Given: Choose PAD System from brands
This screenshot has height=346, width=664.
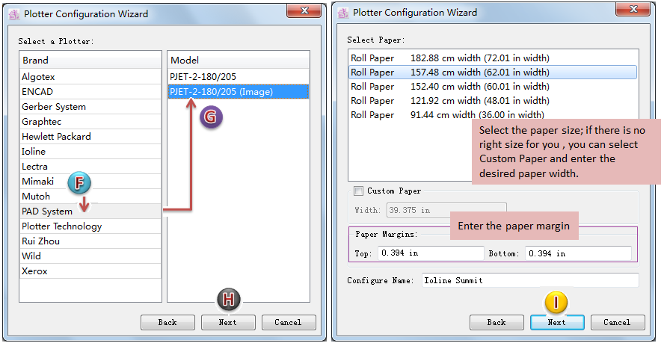Looking at the screenshot, I should [x=47, y=211].
